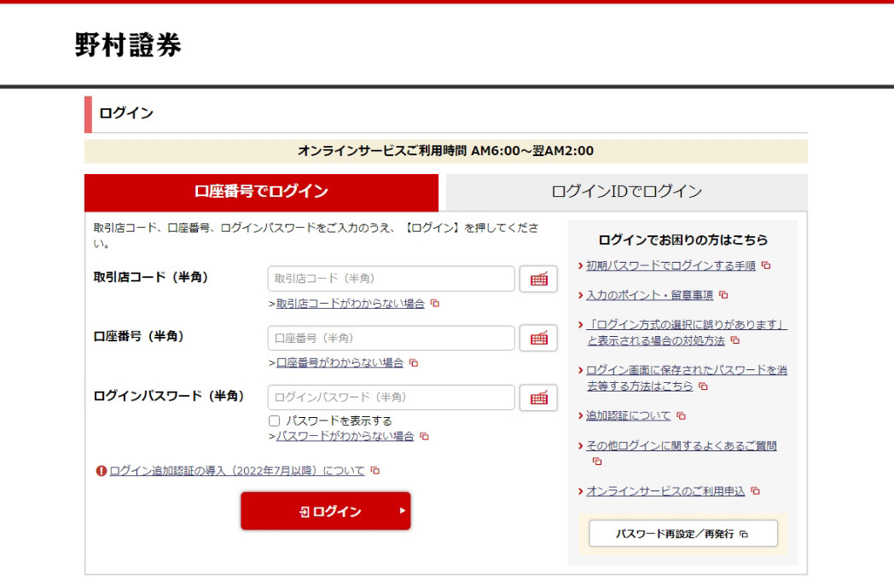Click external-link icon after 追加認証について

(682, 415)
